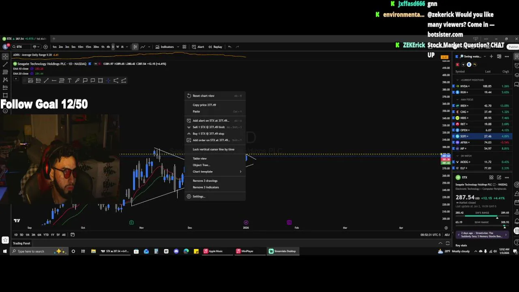Screen dimensions: 519x292
Task: Open the chart settings gear near the price scale
Action: click(x=446, y=228)
